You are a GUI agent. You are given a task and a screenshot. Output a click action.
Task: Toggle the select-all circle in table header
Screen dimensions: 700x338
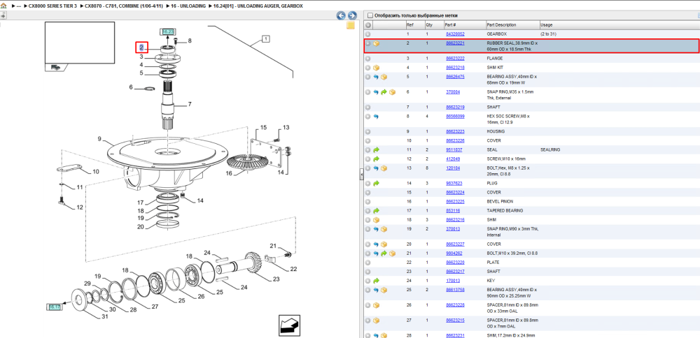point(368,25)
